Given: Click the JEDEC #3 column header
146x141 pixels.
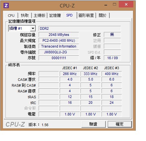Looking at the screenshot, I should tap(112, 68).
